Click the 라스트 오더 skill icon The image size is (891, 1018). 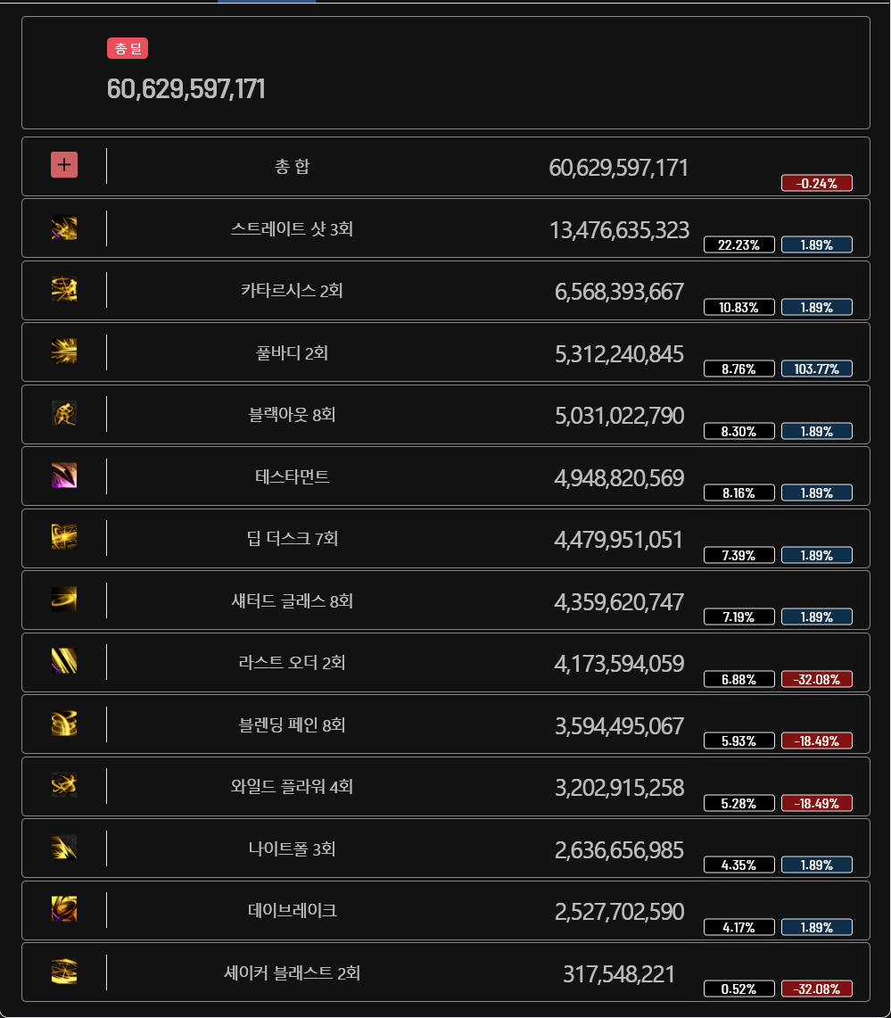tap(64, 661)
